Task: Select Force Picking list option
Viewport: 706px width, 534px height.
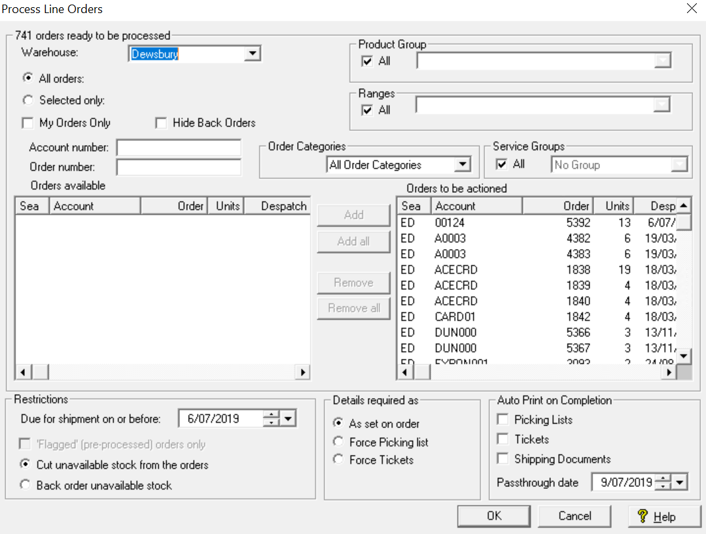Action: coord(338,441)
